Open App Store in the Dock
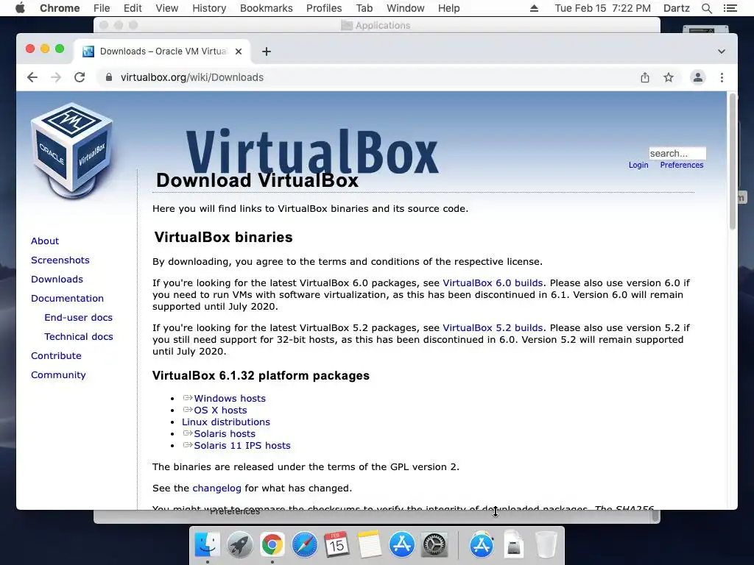The image size is (754, 565). 401,544
